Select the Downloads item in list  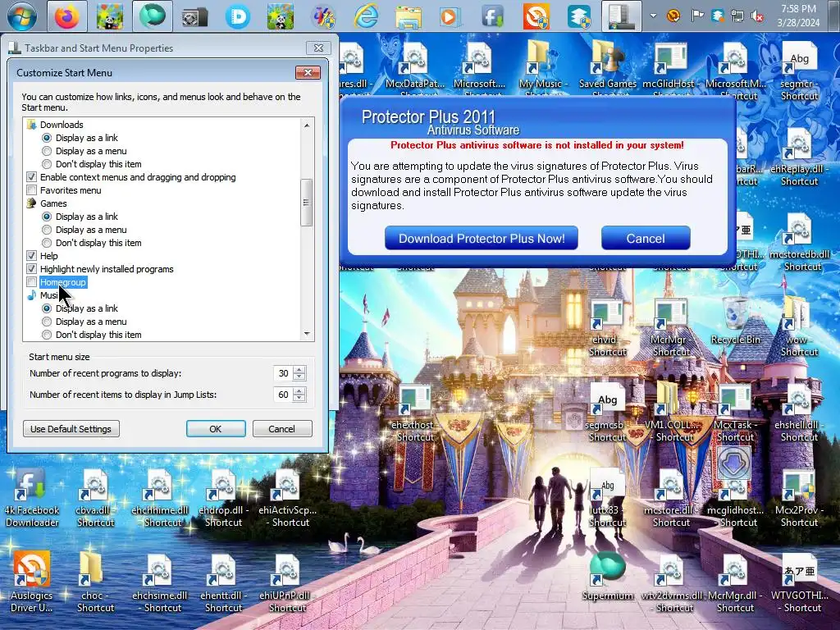(62, 125)
